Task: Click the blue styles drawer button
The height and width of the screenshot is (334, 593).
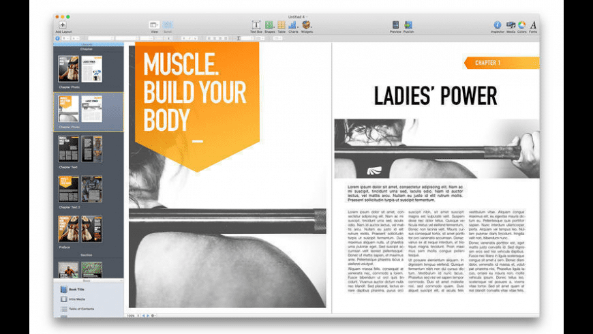Action: tap(57, 38)
